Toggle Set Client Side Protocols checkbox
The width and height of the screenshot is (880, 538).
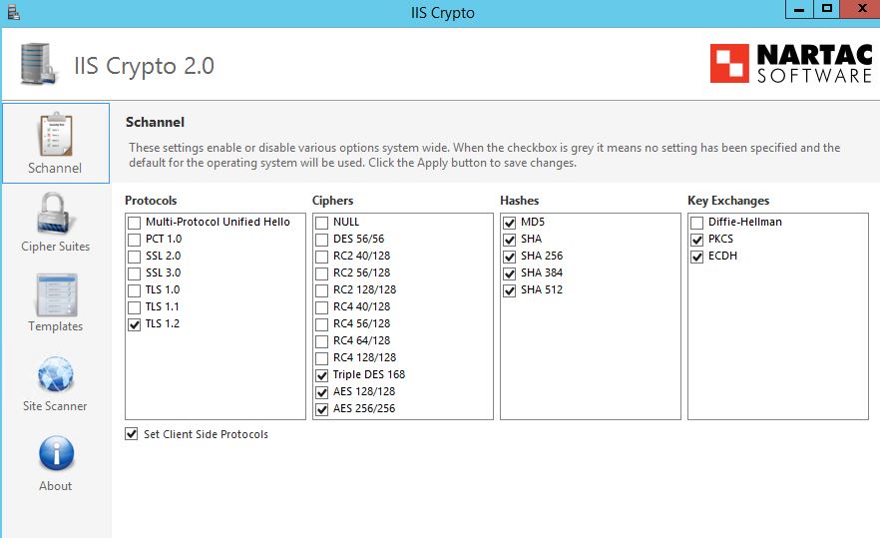[132, 434]
